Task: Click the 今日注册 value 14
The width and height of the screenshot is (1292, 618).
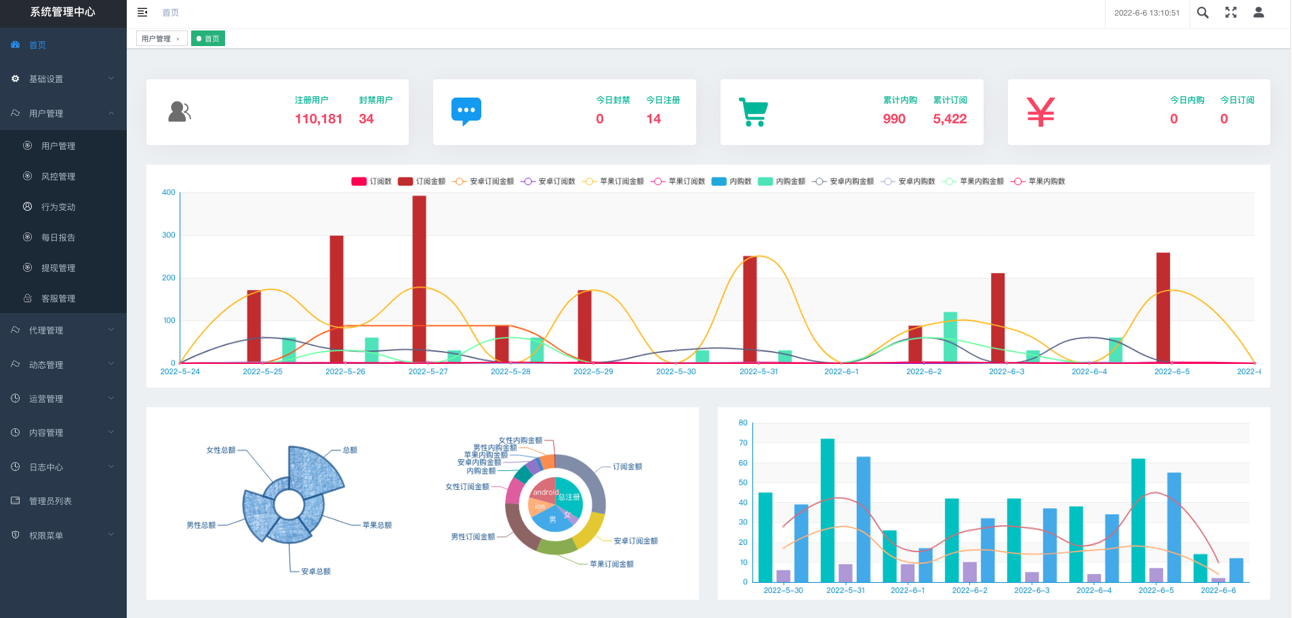Action: coord(653,119)
